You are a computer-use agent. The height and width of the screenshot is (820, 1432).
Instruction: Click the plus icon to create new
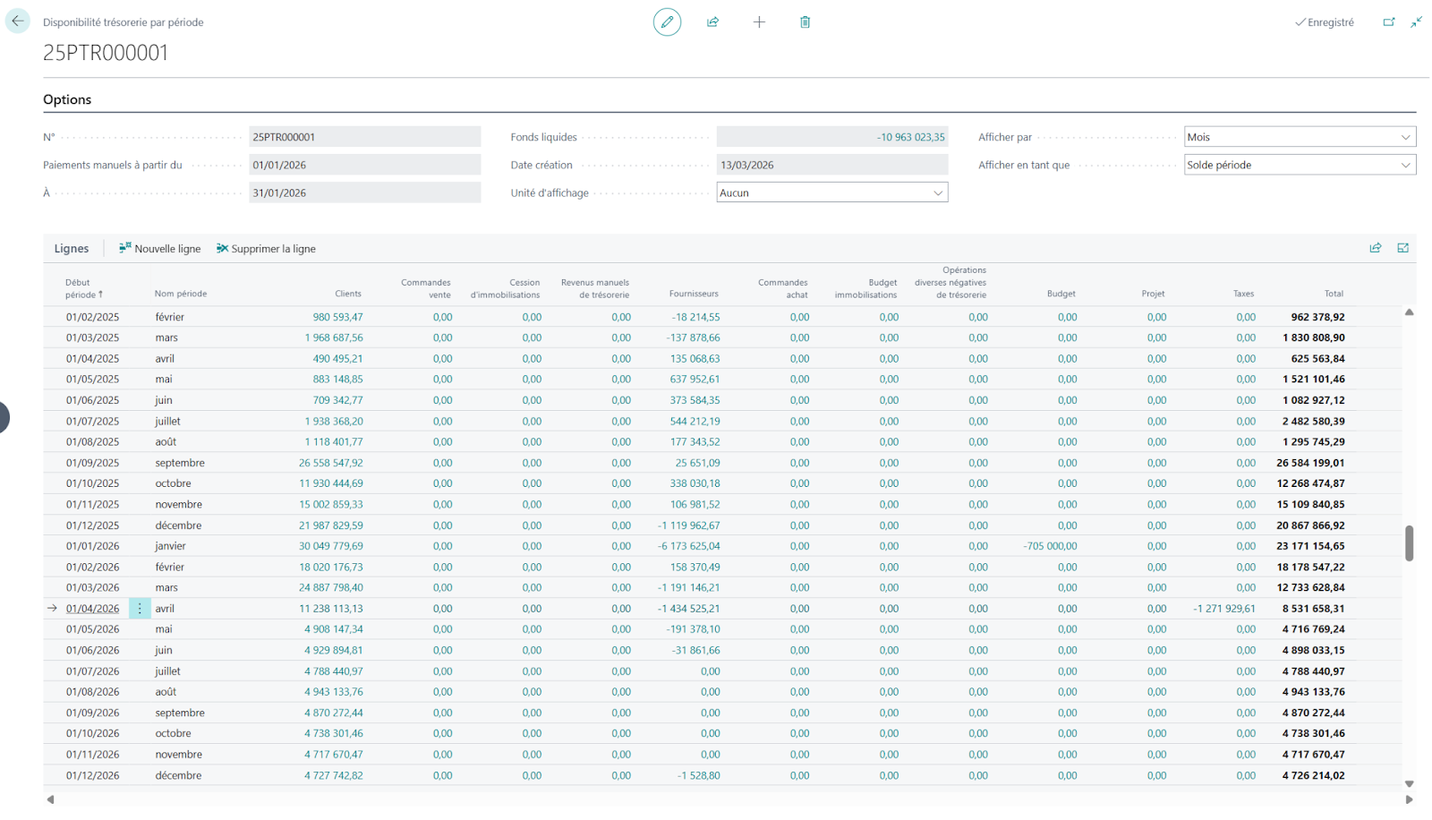point(759,22)
